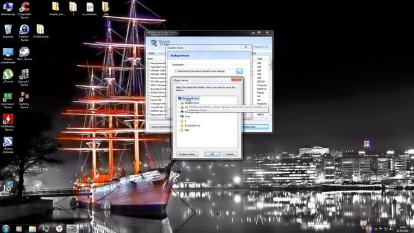Launch the memreduct shortcut

[x=8, y=100]
